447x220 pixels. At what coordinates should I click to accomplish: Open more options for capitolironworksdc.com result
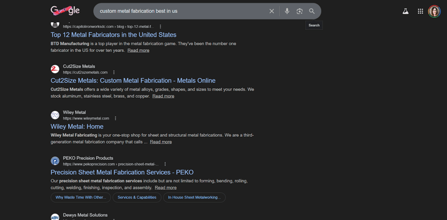(160, 26)
